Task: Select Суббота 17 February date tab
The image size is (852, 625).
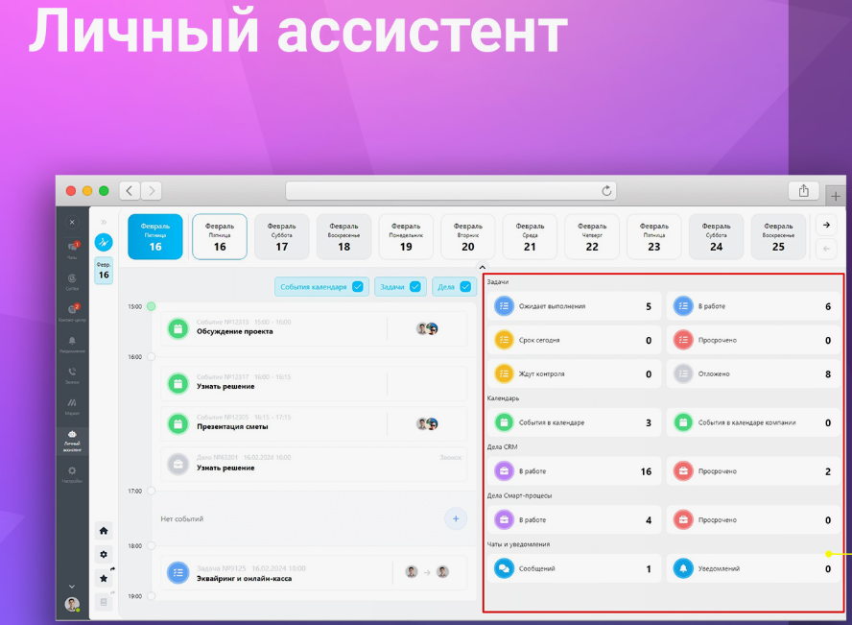Action: pos(281,237)
